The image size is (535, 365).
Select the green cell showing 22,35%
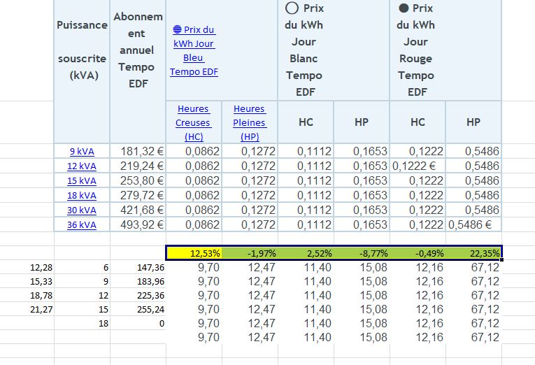click(x=473, y=253)
